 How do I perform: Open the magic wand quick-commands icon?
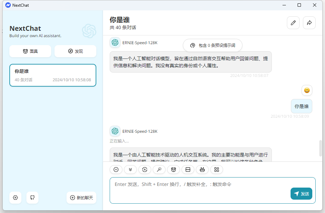[x=159, y=170]
